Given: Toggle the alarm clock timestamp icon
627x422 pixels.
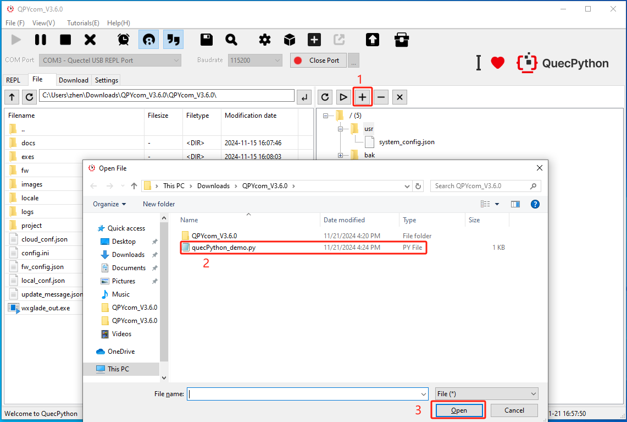Looking at the screenshot, I should [x=124, y=40].
